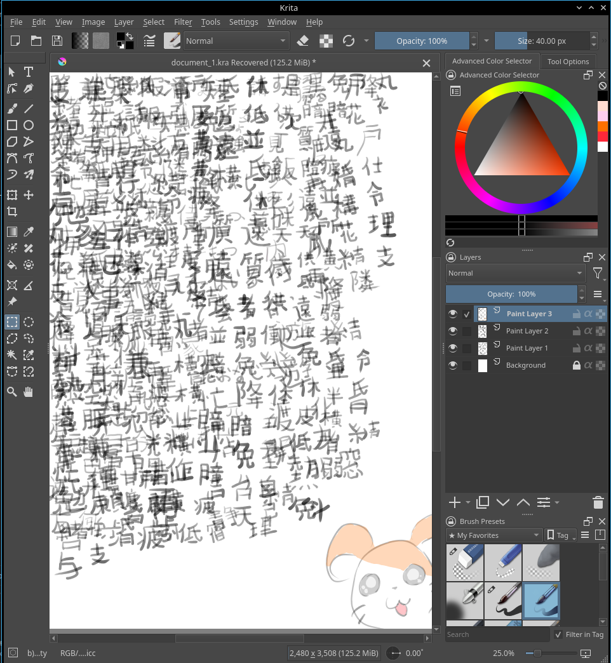Screen dimensions: 611x663
Task: Select the Rectangle shape tool
Action: [x=12, y=125]
